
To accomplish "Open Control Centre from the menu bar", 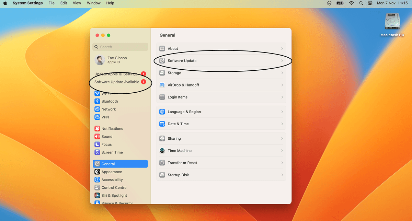I will pyautogui.click(x=370, y=3).
